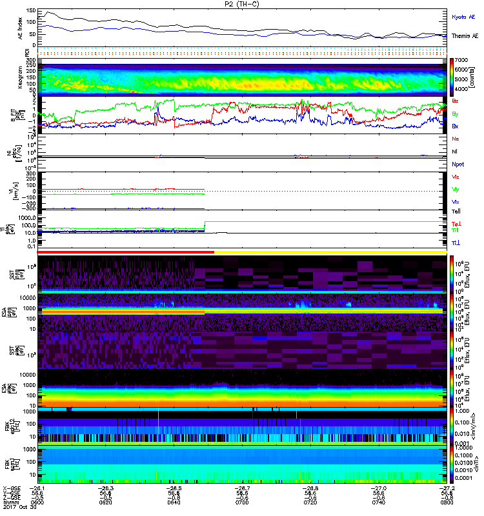Click the X-GSE value -26.3
Image resolution: width=484 pixels, height=516 pixels.
(x=105, y=489)
